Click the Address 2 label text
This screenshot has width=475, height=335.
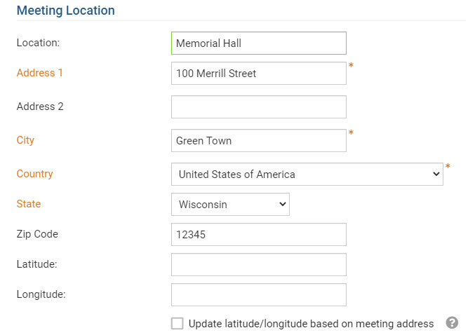[x=40, y=107]
